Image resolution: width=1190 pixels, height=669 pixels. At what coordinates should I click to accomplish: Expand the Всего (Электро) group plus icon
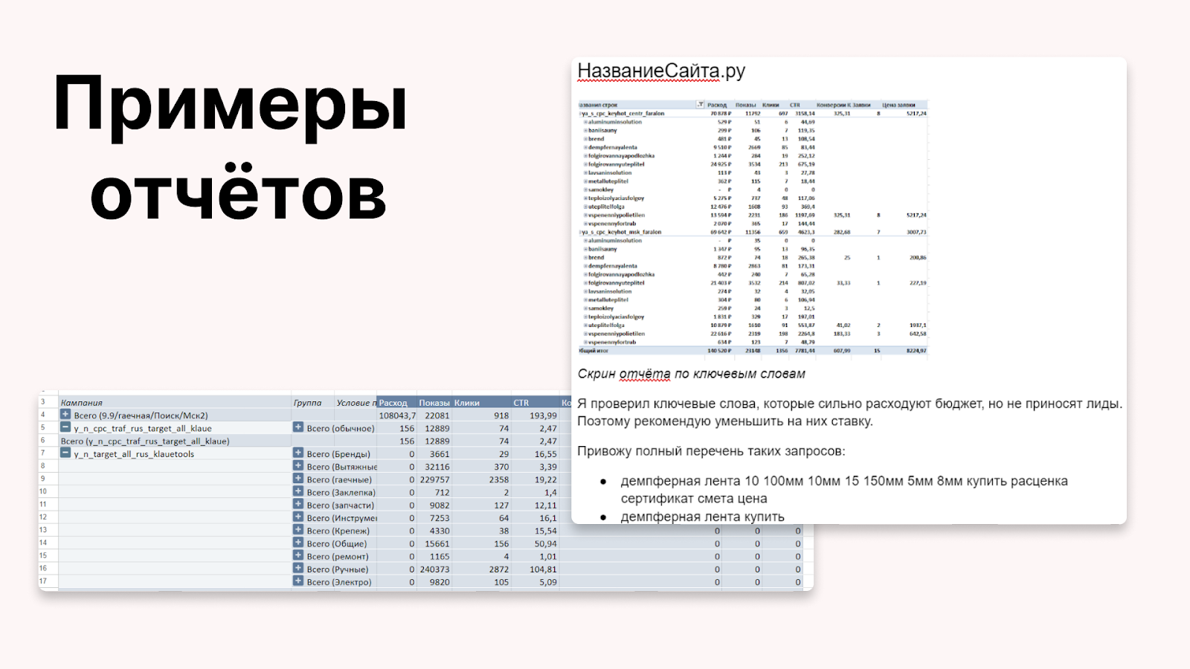tap(298, 581)
